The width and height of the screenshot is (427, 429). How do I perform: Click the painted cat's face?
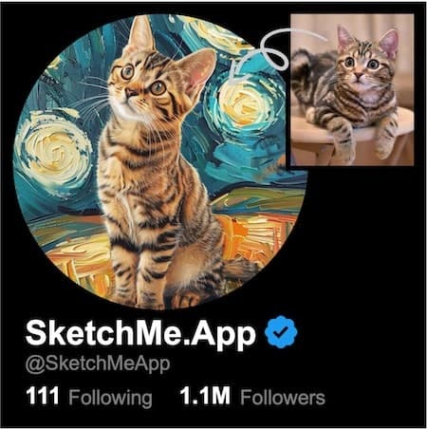(x=139, y=84)
